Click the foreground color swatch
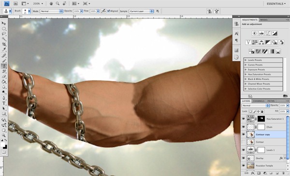Viewport: 290px width, 176px height. pos(2,145)
